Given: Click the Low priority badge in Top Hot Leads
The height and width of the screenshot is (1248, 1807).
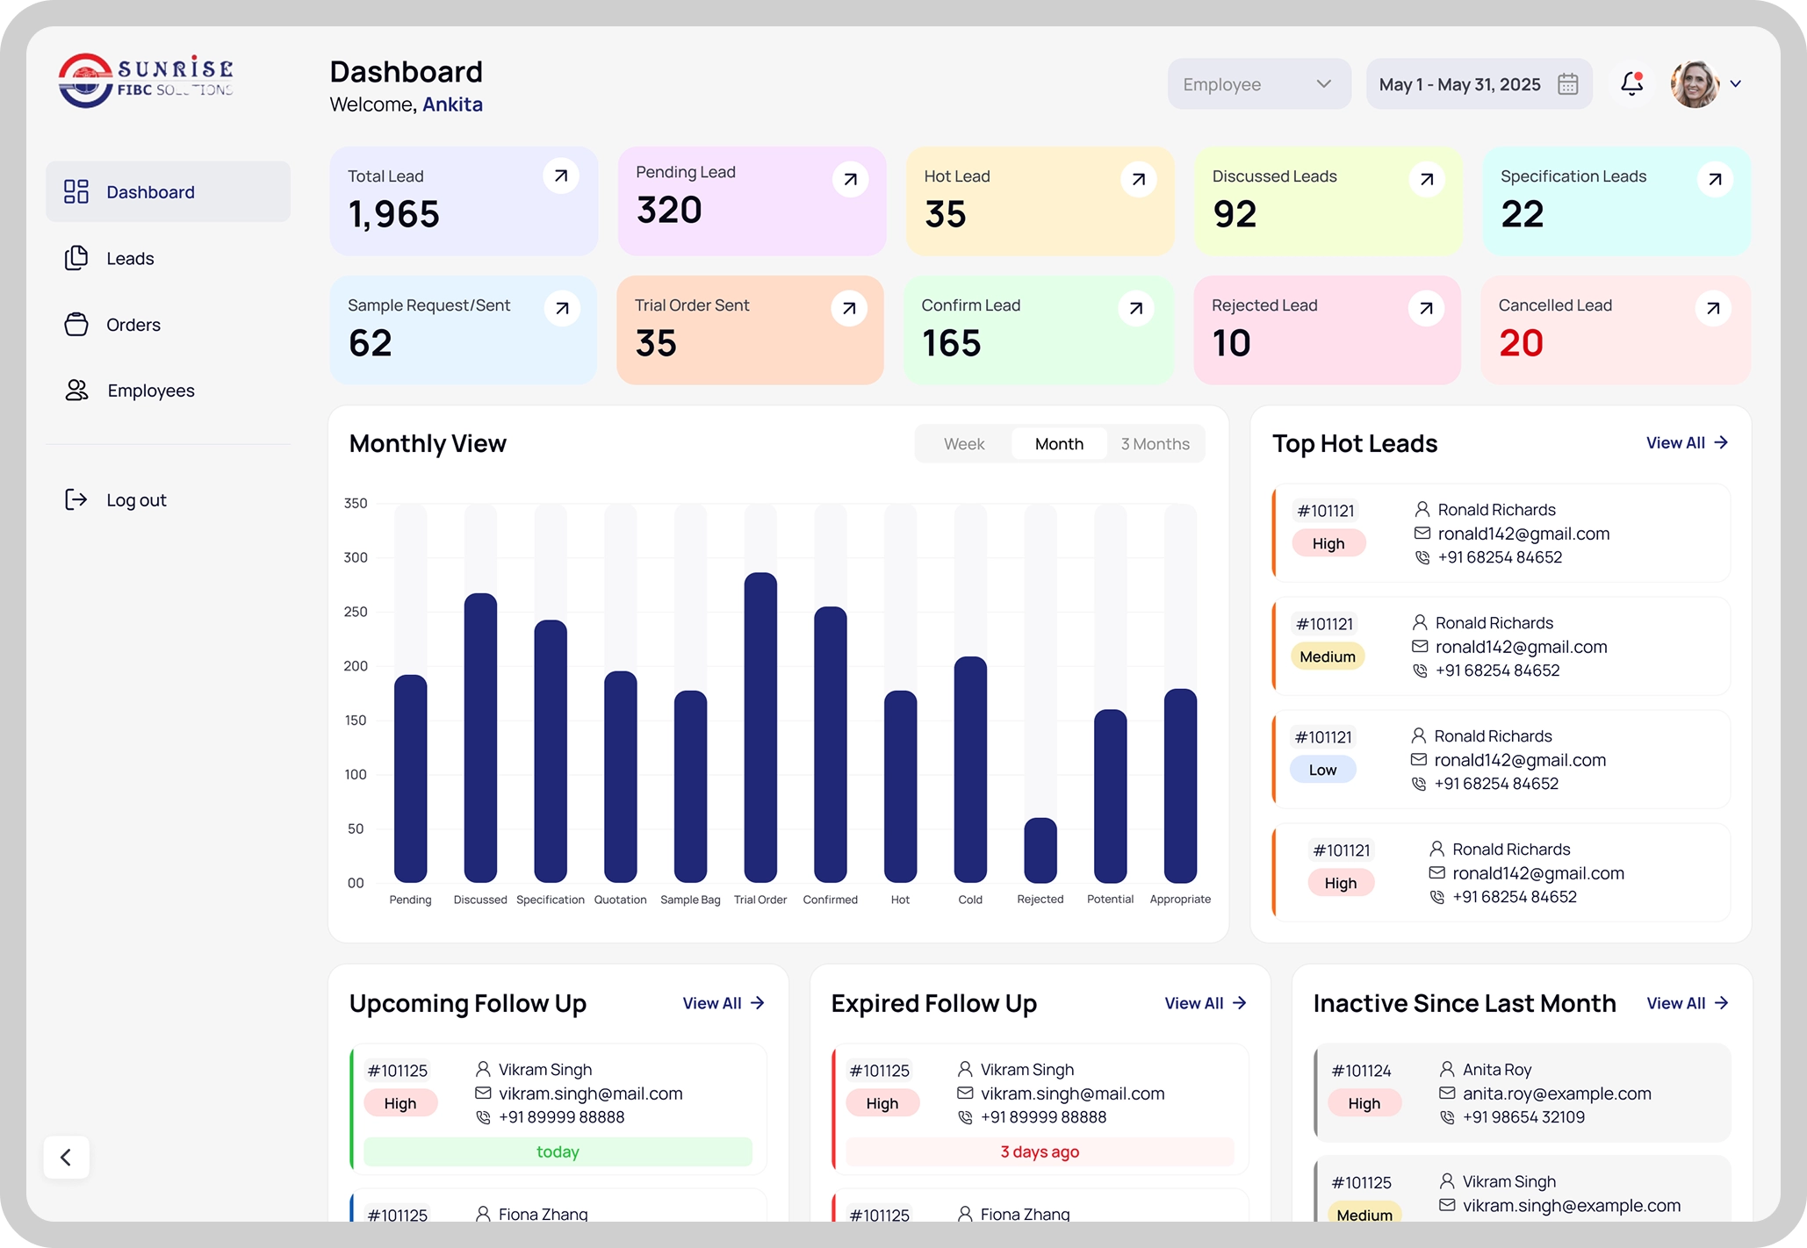Looking at the screenshot, I should [1323, 770].
